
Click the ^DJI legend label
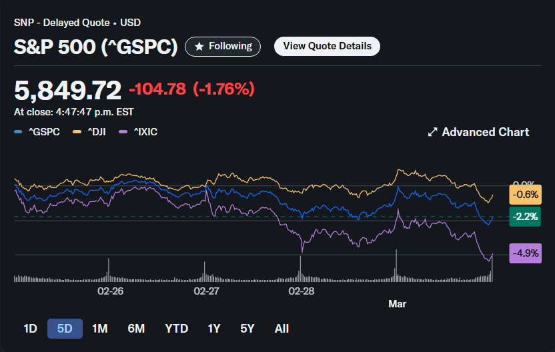pos(97,132)
